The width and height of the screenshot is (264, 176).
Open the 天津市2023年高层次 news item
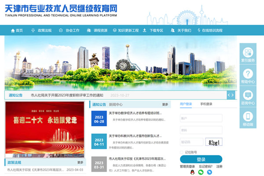pos(137,159)
